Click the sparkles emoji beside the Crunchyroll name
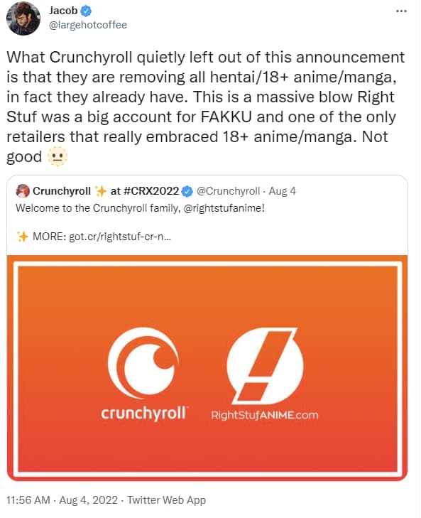421x518 pixels. (100, 191)
